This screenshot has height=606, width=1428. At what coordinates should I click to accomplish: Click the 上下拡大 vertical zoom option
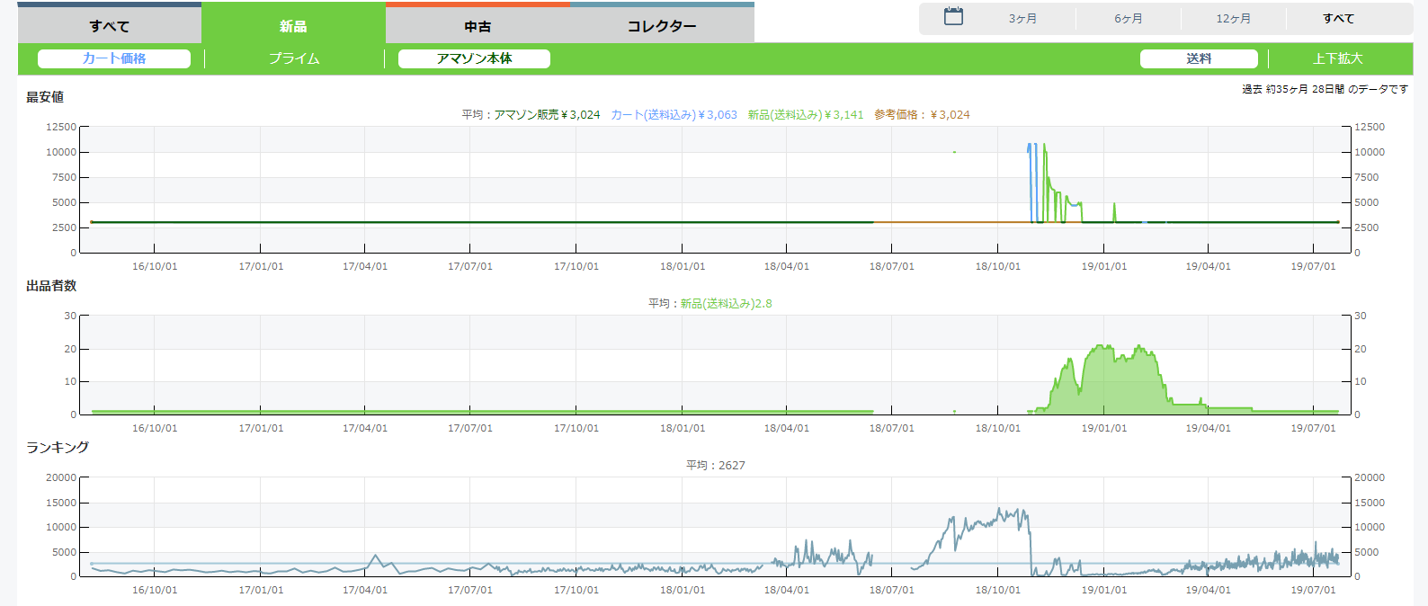click(1338, 58)
